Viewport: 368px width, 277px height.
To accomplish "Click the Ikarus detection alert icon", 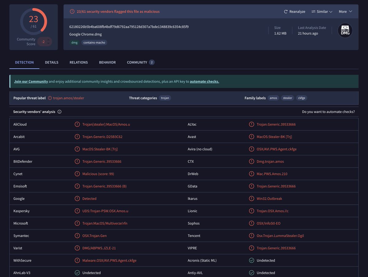I will point(251,199).
